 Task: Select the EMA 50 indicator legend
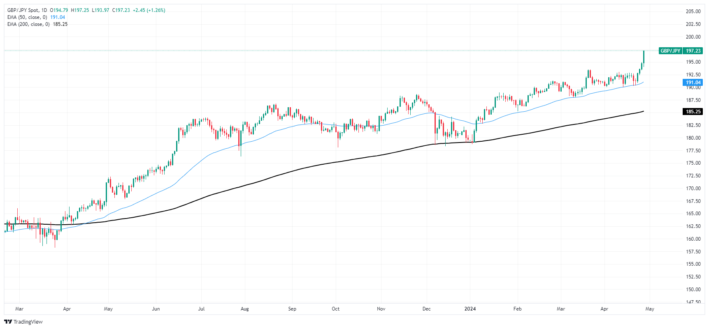pos(27,17)
